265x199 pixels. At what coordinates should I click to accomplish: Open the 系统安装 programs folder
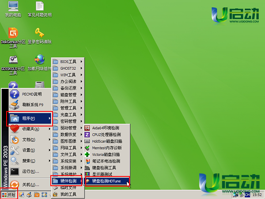coord(68,161)
